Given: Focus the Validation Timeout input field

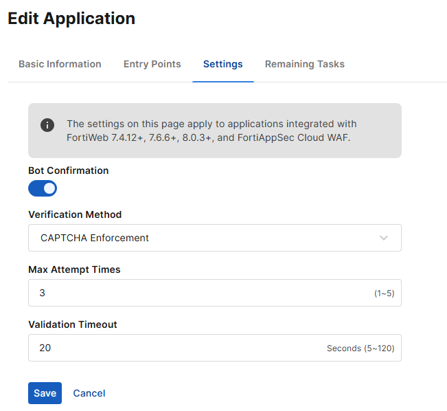Looking at the screenshot, I should [x=179, y=348].
